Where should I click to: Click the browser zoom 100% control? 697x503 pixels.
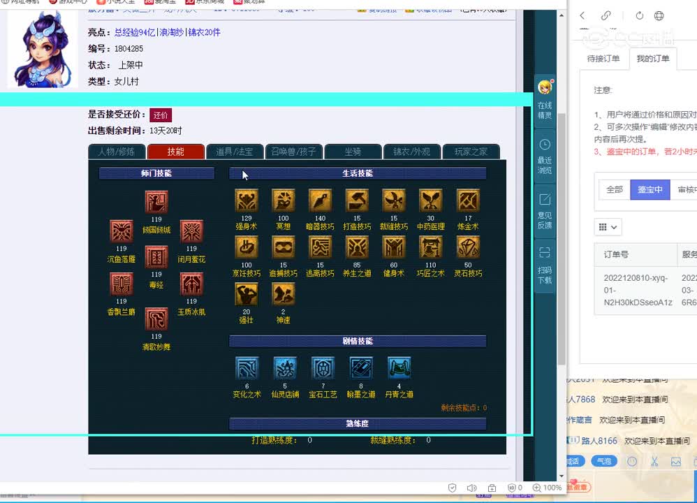(548, 488)
